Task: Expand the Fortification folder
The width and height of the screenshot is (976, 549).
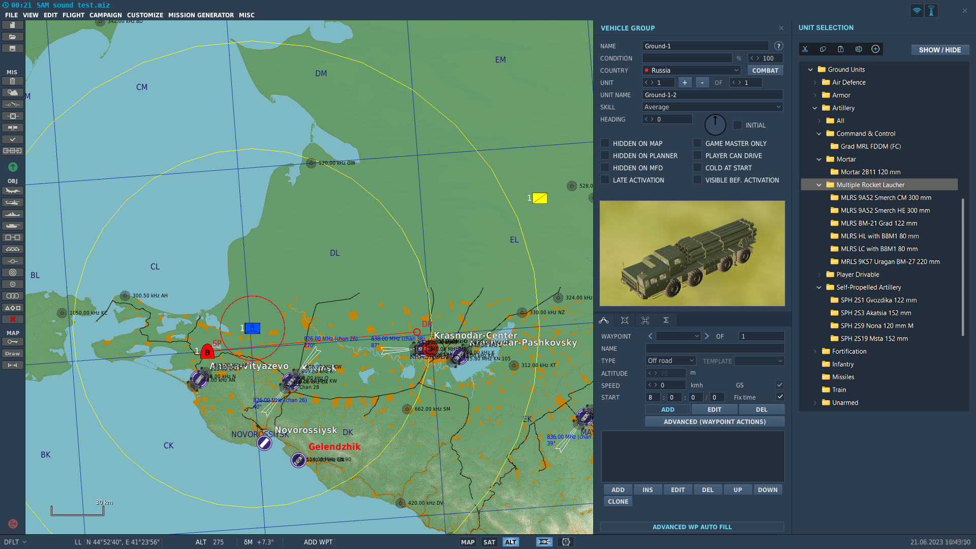Action: (x=815, y=352)
